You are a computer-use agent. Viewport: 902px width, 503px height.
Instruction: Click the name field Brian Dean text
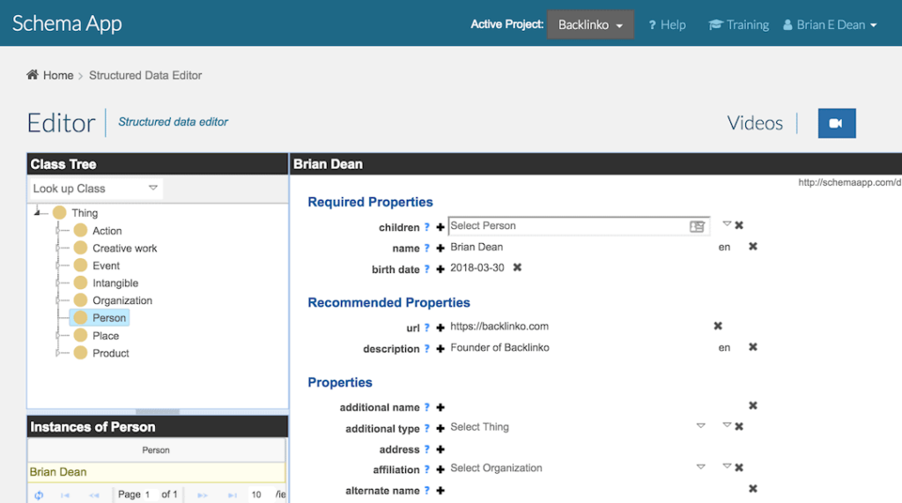tap(477, 247)
